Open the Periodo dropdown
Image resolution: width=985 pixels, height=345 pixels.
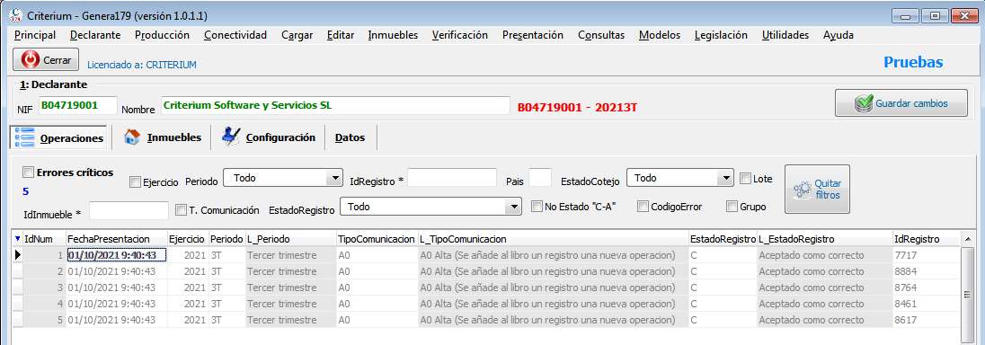pyautogui.click(x=283, y=179)
